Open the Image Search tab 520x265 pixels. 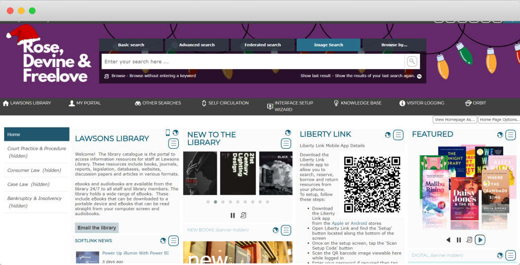pos(329,45)
